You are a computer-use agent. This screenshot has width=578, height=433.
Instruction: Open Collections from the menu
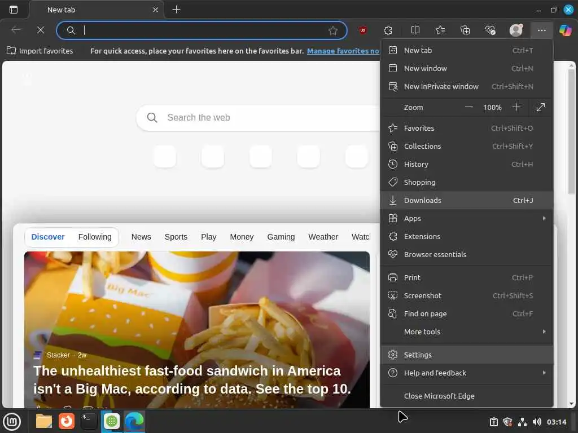coord(467,146)
